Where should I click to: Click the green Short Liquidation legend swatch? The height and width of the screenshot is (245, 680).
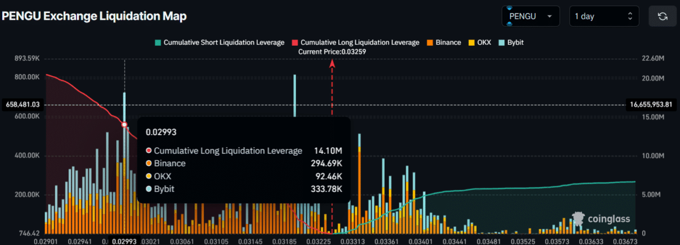tap(158, 42)
